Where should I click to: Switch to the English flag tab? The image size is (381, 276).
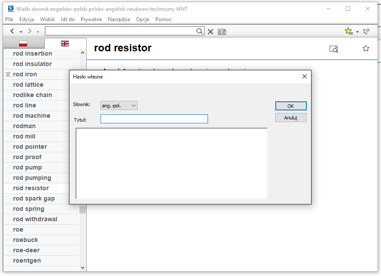[x=65, y=44]
